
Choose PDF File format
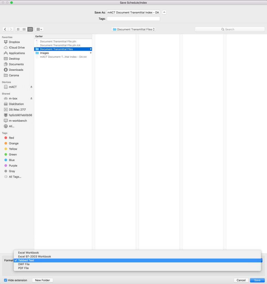[x=23, y=268]
